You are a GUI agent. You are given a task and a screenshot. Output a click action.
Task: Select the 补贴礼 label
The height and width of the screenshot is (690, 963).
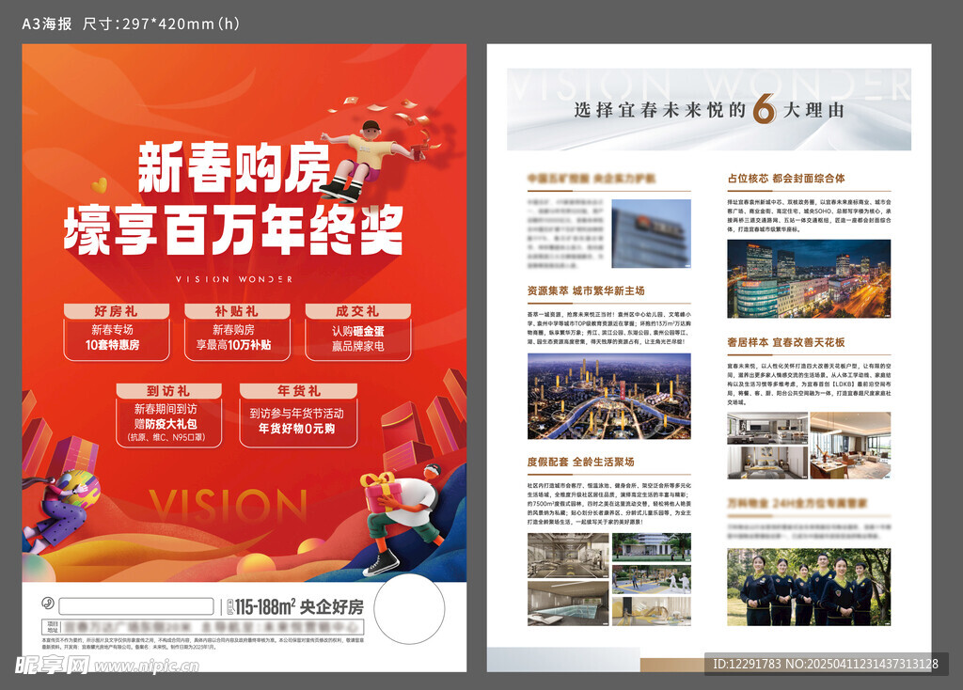237,311
